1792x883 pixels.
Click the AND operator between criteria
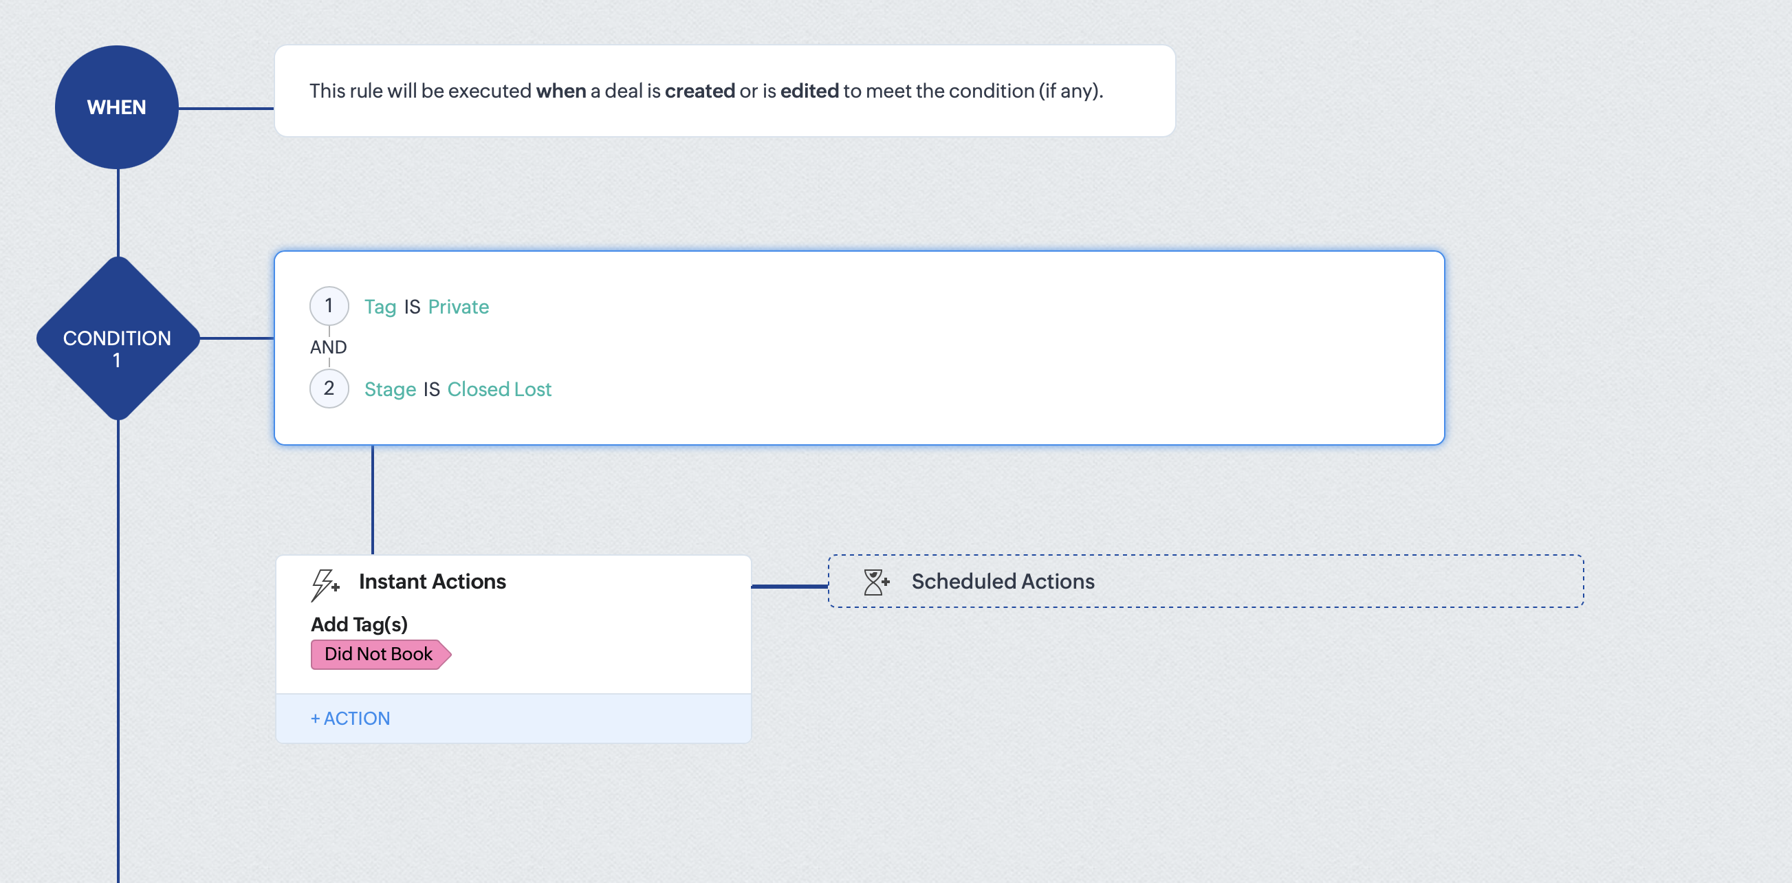point(328,347)
